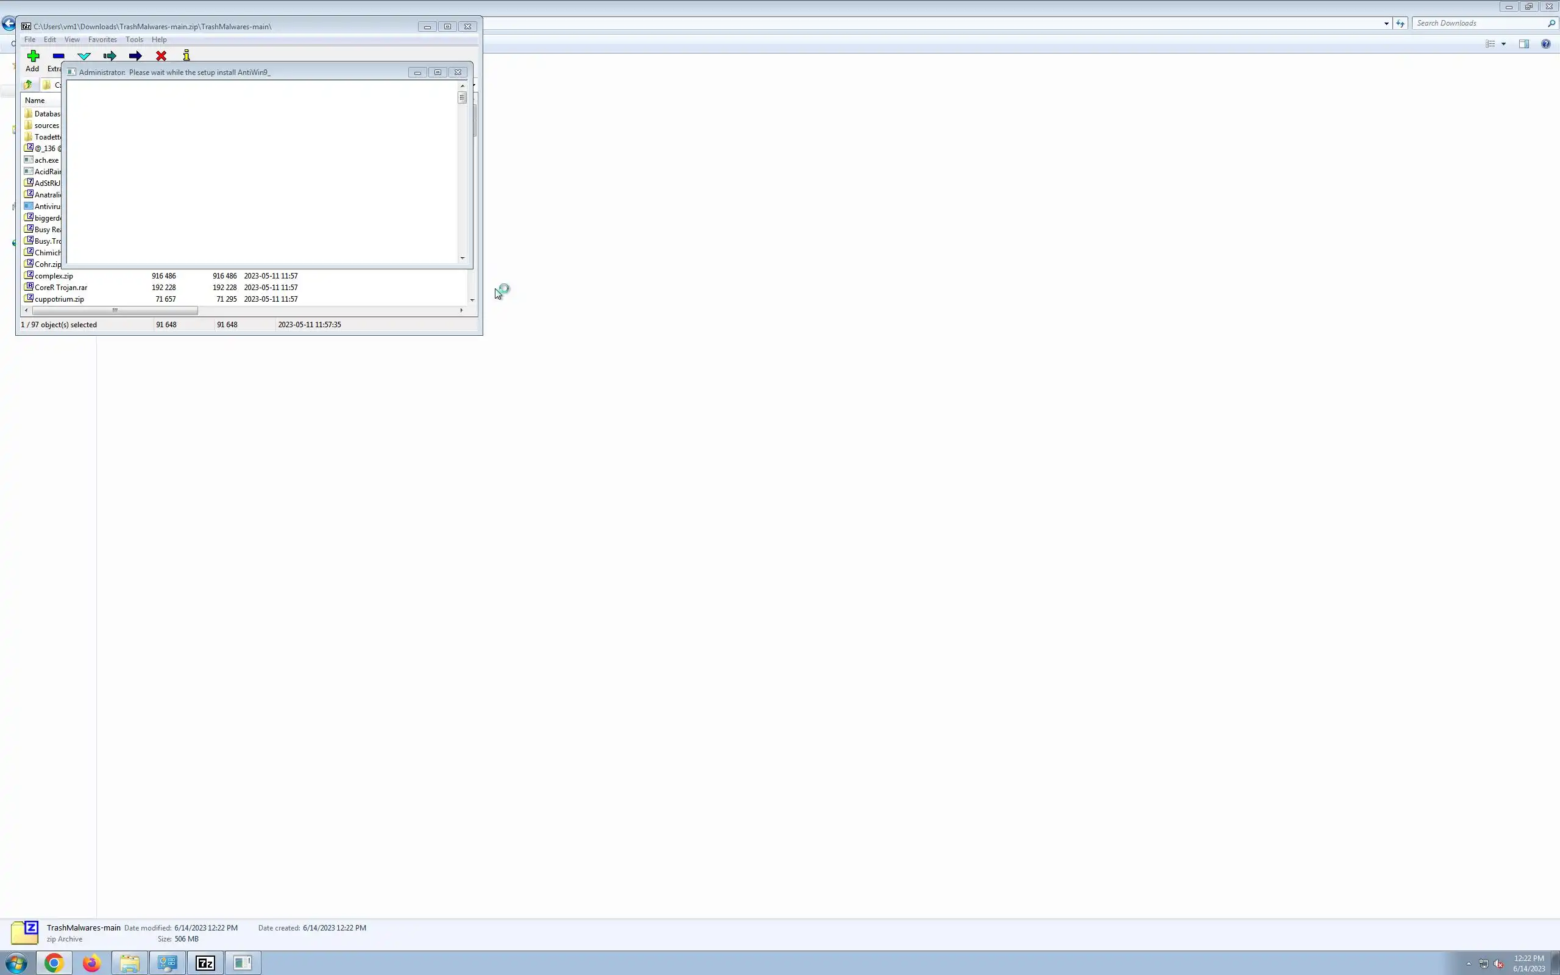
Task: Launch Google Chrome from taskbar
Action: click(54, 963)
